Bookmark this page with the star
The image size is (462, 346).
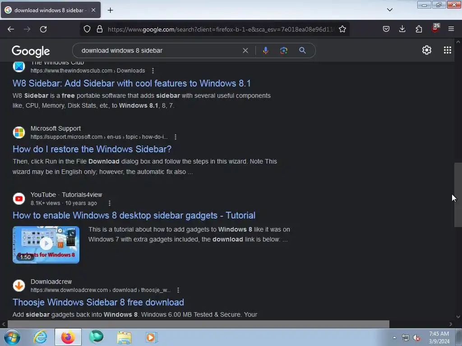pyautogui.click(x=342, y=29)
